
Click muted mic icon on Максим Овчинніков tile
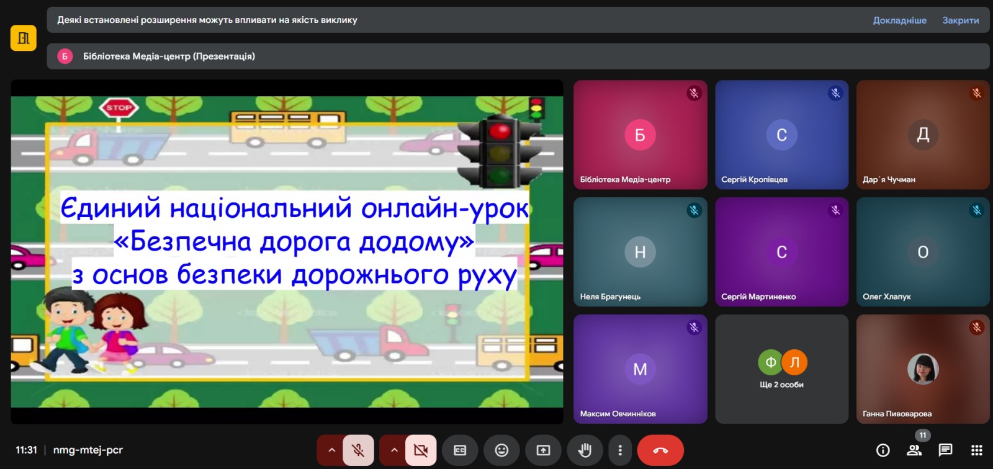[x=694, y=327]
